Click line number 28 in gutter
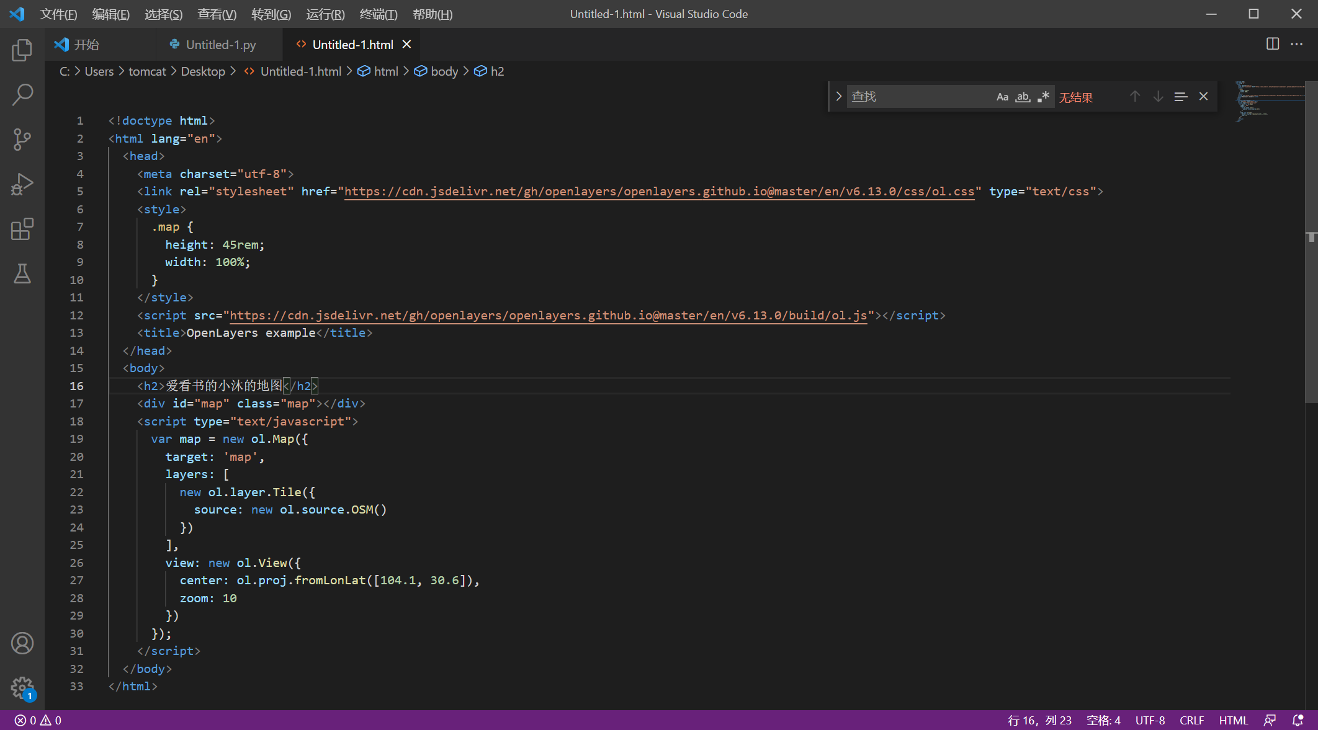This screenshot has width=1318, height=730. click(x=76, y=598)
